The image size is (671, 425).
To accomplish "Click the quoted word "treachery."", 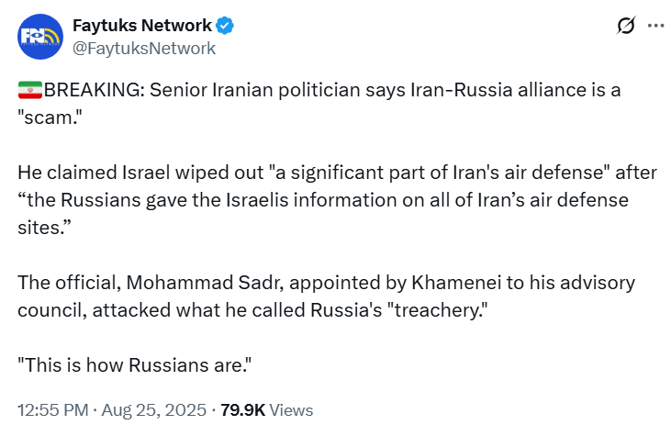I will point(437,310).
